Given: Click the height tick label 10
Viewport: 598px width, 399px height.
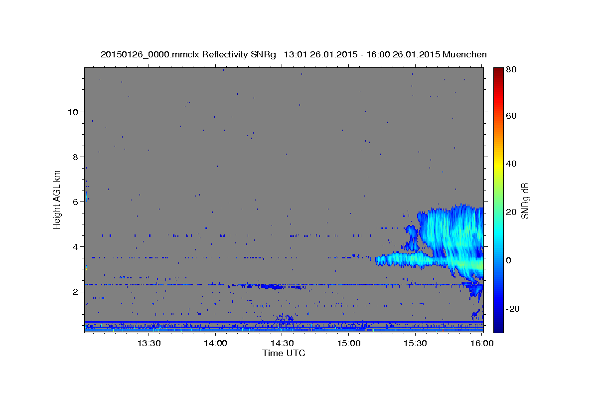Looking at the screenshot, I should 73,112.
